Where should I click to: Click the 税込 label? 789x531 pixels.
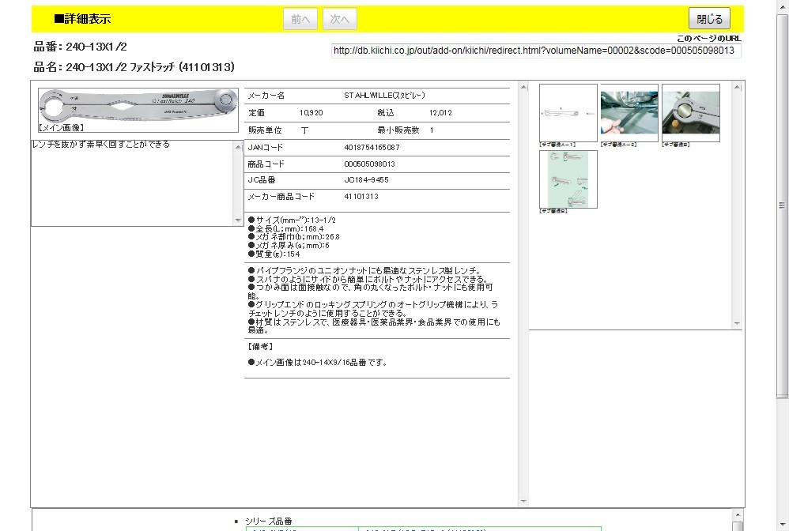tap(386, 113)
